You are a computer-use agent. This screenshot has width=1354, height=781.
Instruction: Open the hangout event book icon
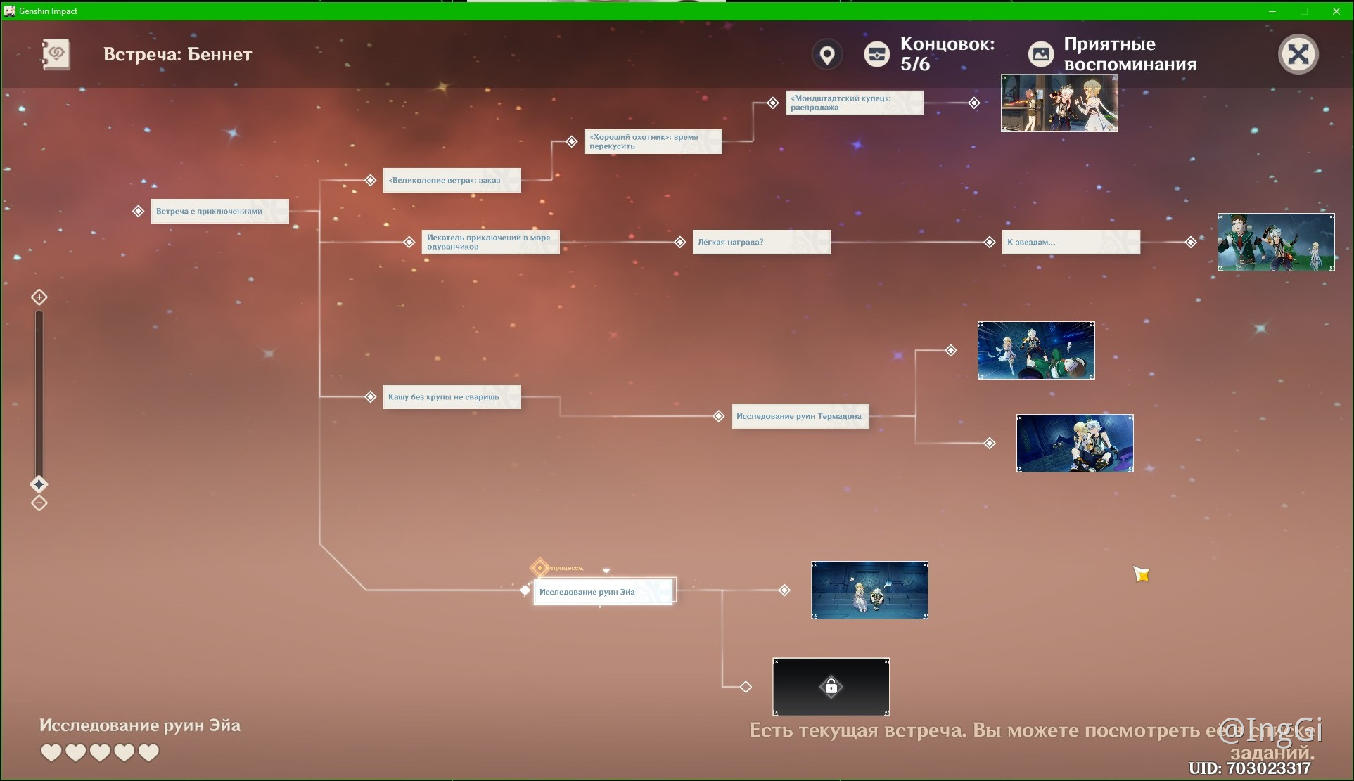tap(56, 54)
